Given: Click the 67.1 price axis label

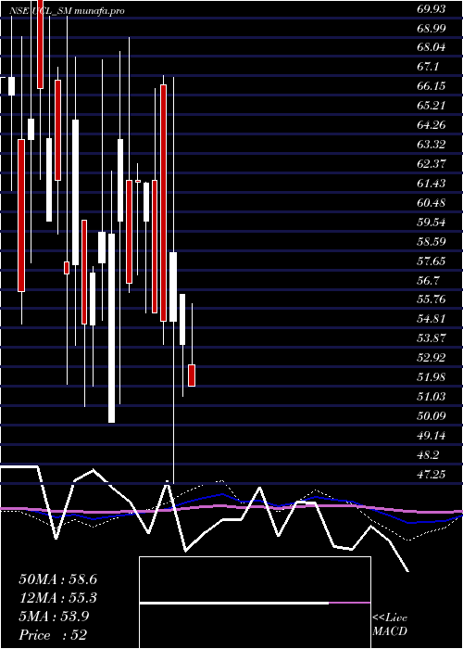Looking at the screenshot, I should click(428, 67).
